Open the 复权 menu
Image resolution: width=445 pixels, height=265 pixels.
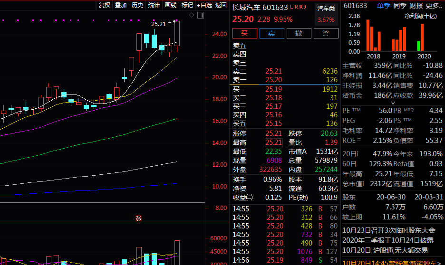click(x=105, y=5)
